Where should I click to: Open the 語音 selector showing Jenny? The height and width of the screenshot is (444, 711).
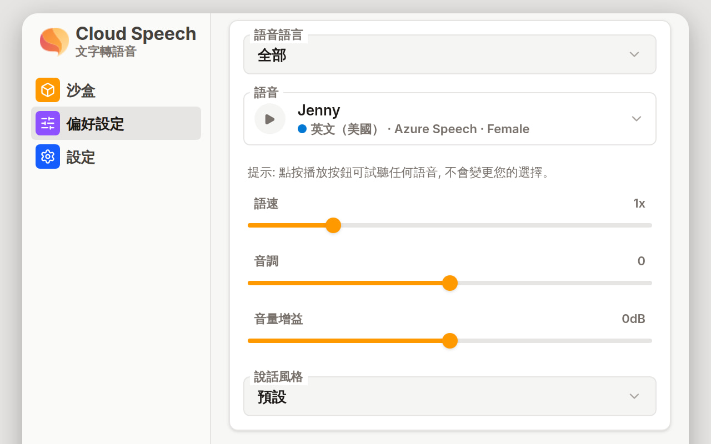coord(450,119)
